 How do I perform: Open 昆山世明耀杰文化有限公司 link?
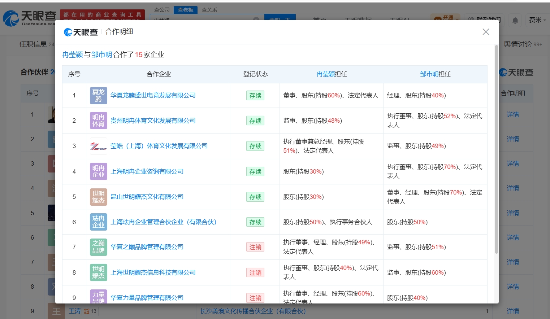(x=147, y=197)
